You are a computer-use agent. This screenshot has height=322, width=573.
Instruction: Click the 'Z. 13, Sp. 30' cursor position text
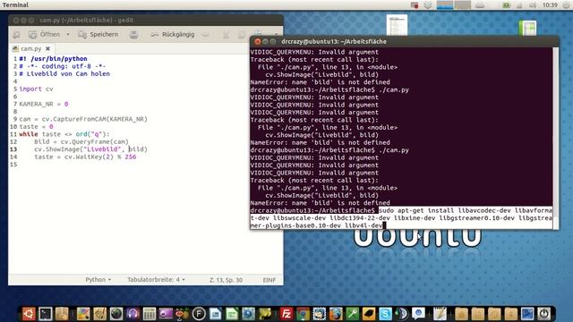coord(226,280)
